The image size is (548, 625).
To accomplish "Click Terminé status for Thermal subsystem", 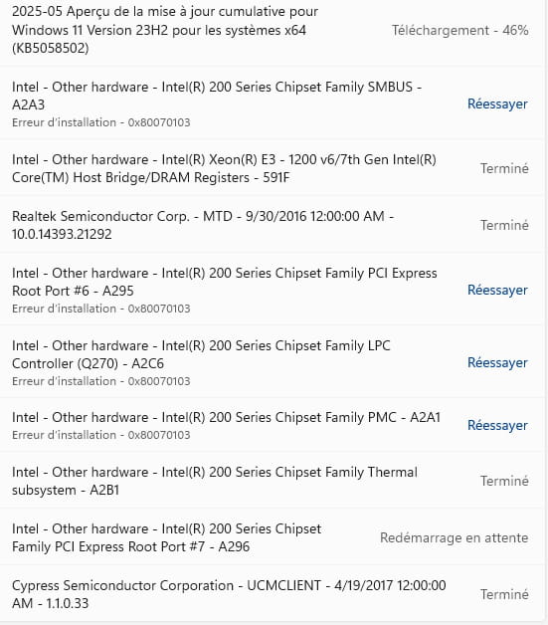I will click(504, 481).
